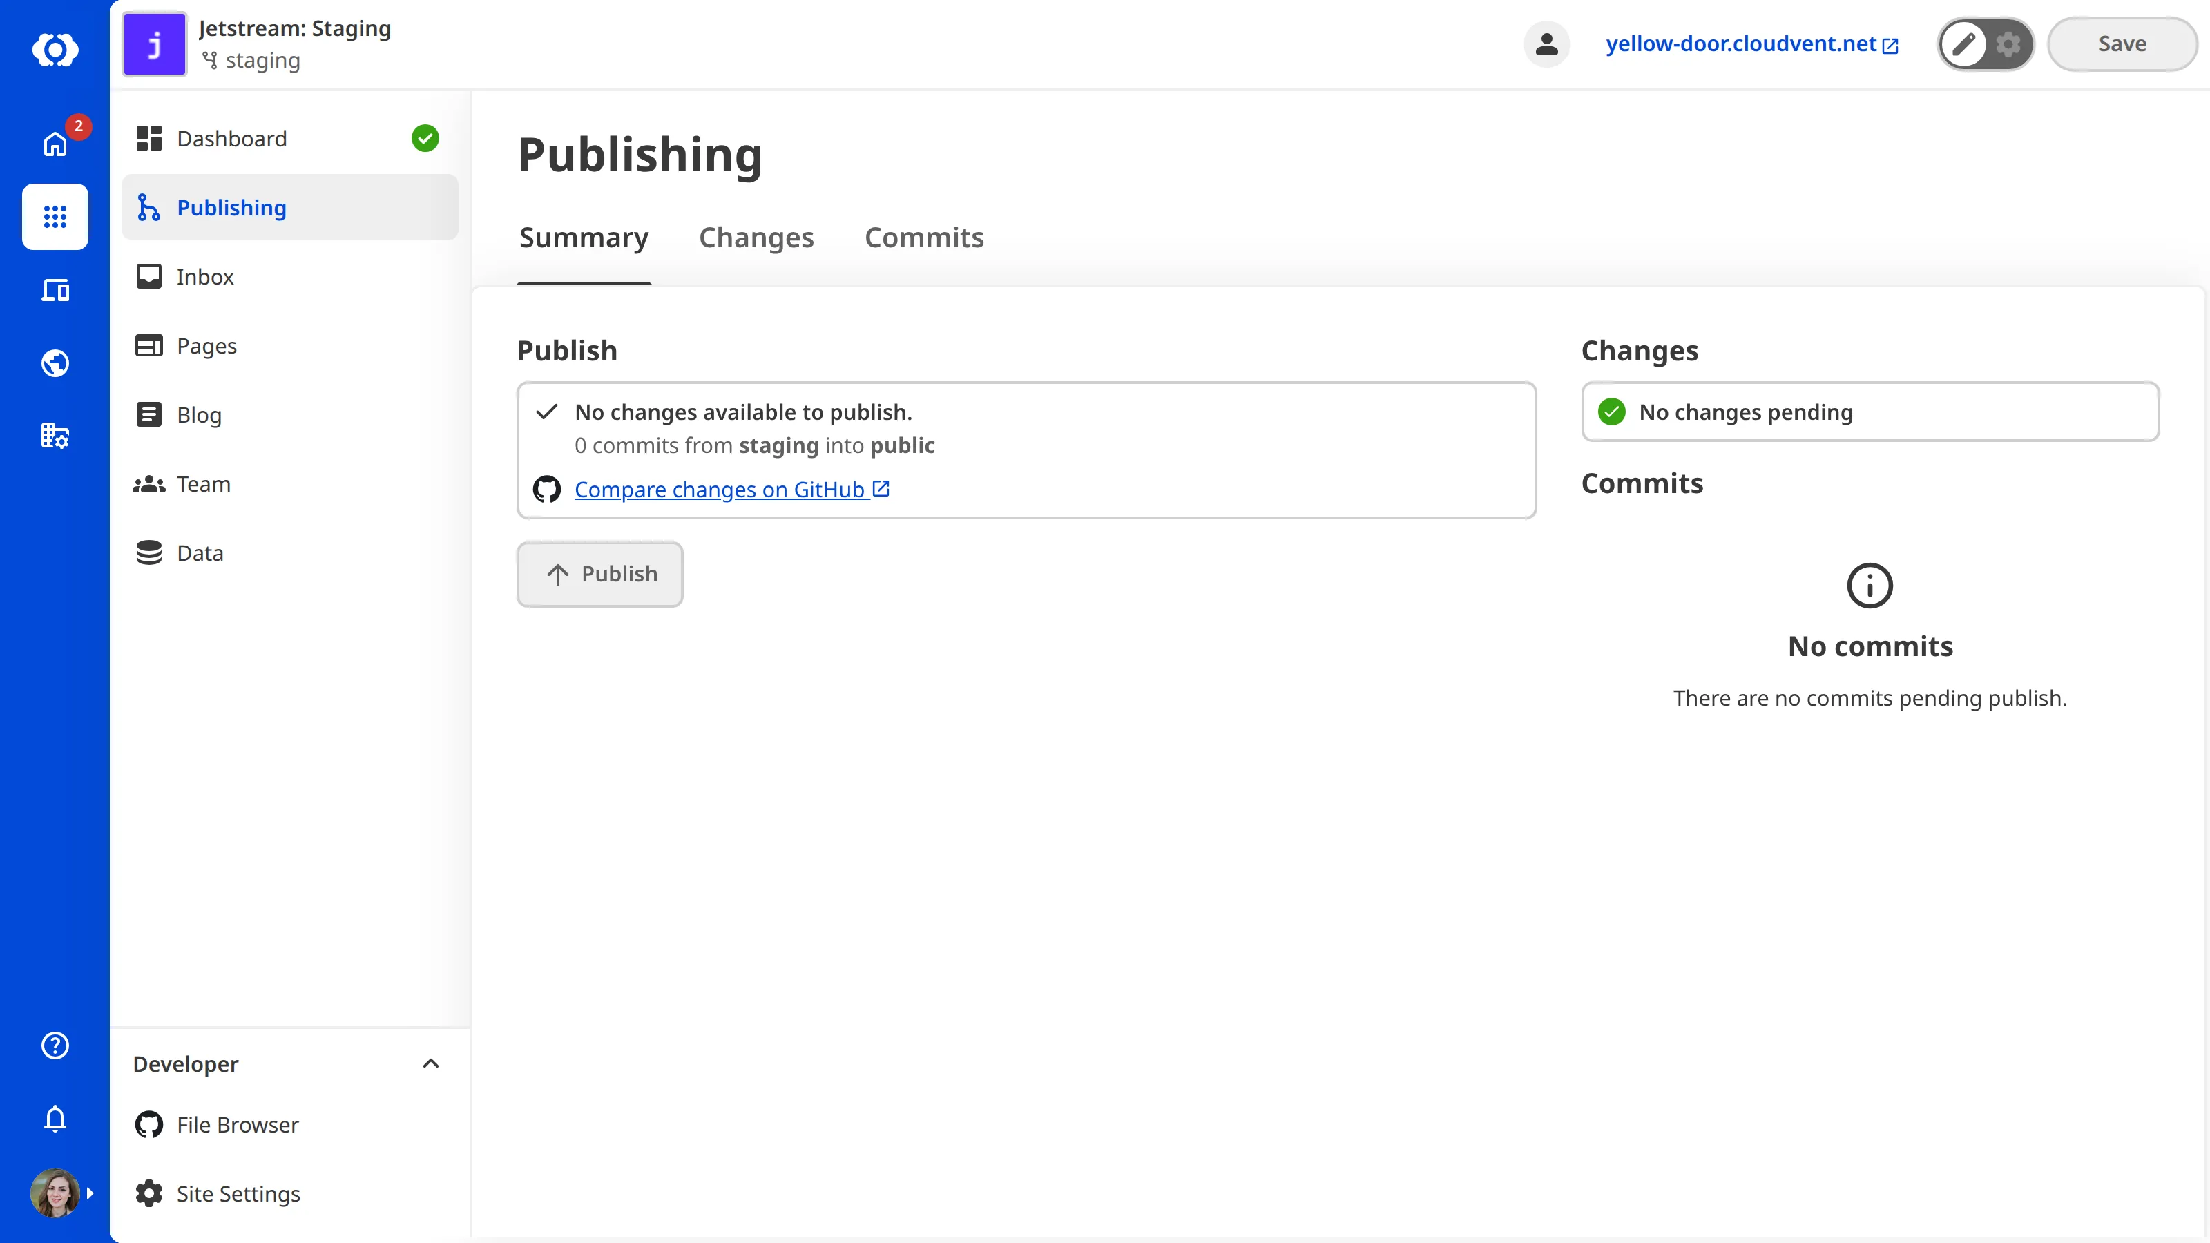Image resolution: width=2210 pixels, height=1243 pixels.
Task: Switch to the pencil editing mode
Action: pos(1963,44)
